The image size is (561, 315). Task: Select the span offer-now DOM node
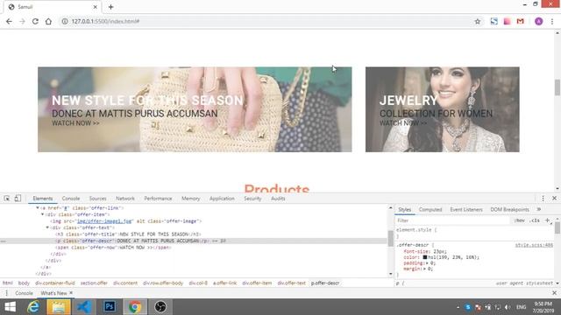pyautogui.click(x=113, y=248)
